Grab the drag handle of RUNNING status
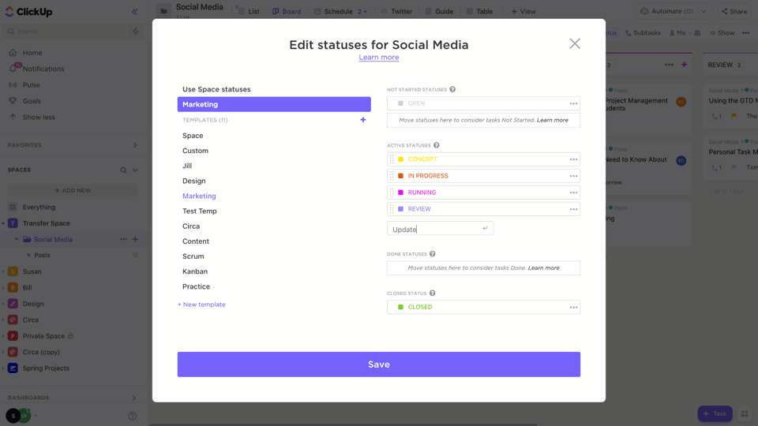Screen dimensions: 758x426 392,192
